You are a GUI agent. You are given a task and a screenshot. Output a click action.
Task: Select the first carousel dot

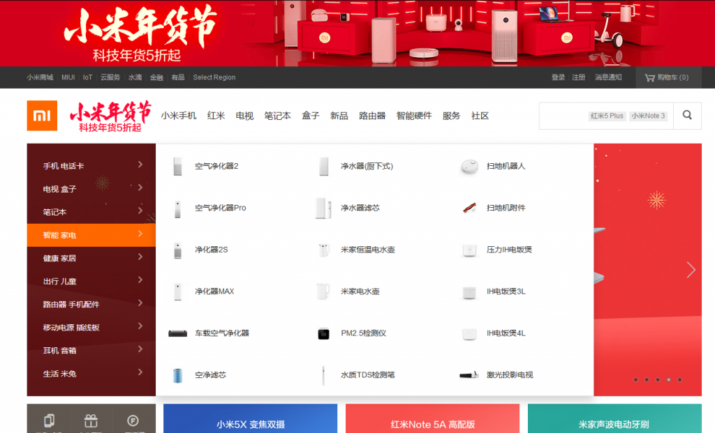click(635, 380)
